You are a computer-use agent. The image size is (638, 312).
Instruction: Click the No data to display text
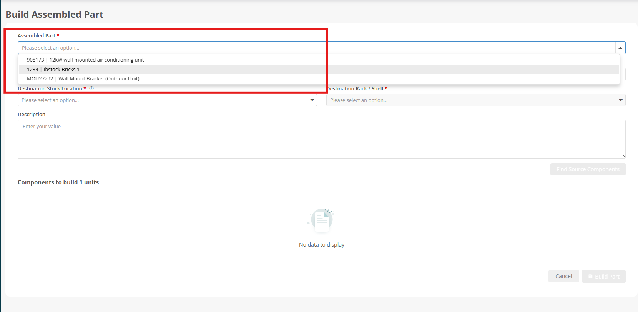click(322, 245)
